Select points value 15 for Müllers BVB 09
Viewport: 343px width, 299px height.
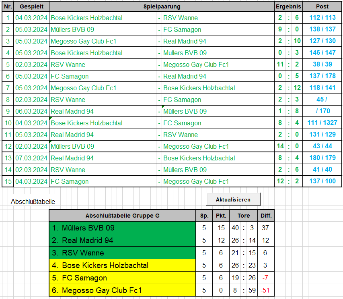[221, 228]
